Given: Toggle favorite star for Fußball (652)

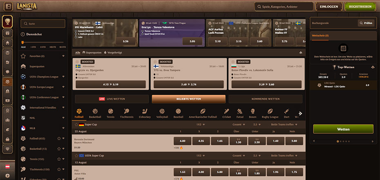Looking at the screenshot, I should click(59, 139).
